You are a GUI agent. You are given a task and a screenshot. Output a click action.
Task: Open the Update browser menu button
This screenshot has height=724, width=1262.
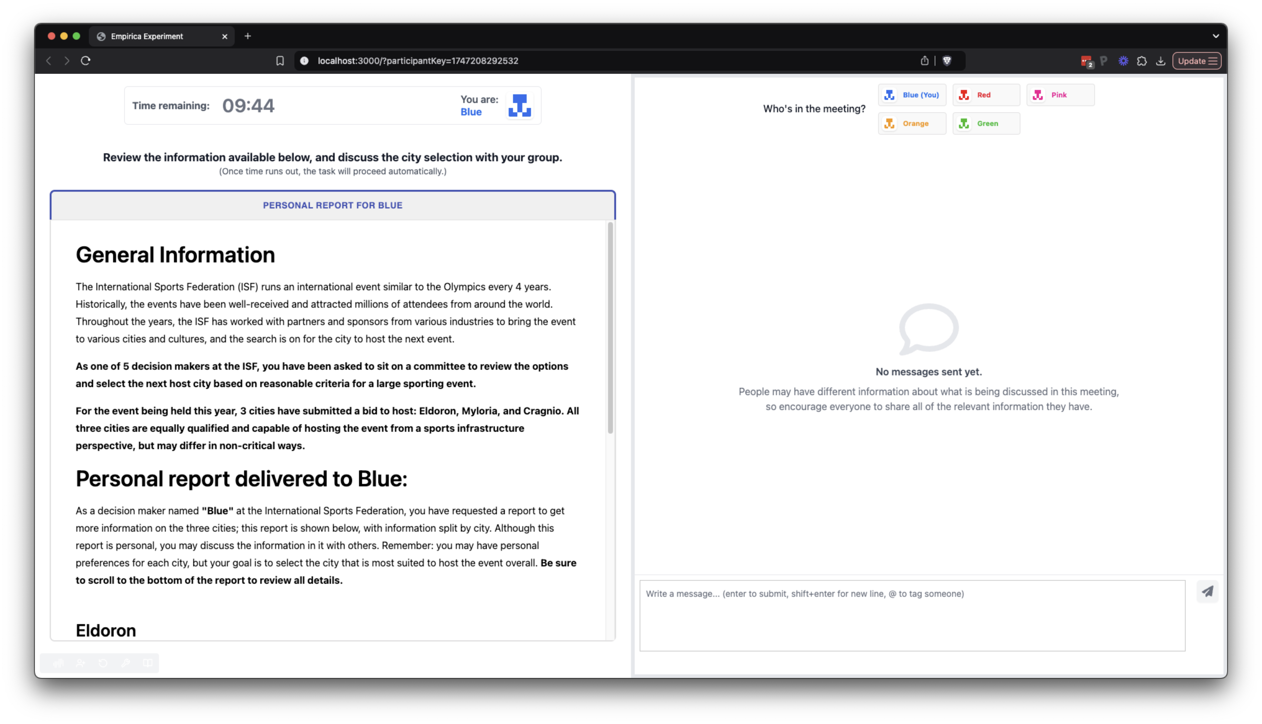(x=1197, y=61)
